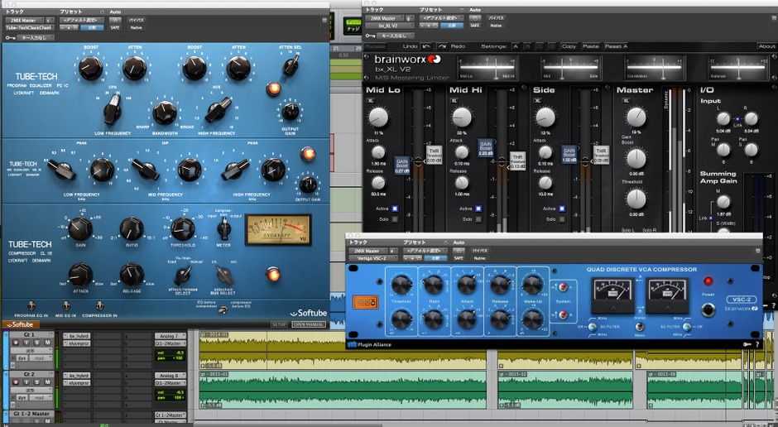Open the Analog 8 input selector on Gt 2
Screen dimensions: 778x427
coord(170,376)
